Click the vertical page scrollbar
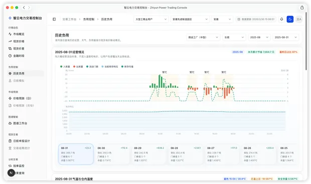This screenshot has height=184, width=311. [x=306, y=42]
